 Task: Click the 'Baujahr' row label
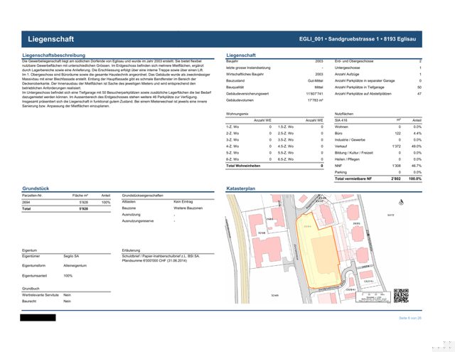(x=232, y=61)
